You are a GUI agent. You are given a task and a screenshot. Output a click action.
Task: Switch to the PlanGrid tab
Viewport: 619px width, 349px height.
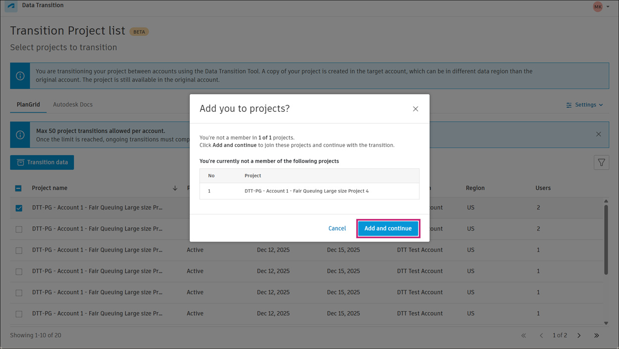(28, 104)
